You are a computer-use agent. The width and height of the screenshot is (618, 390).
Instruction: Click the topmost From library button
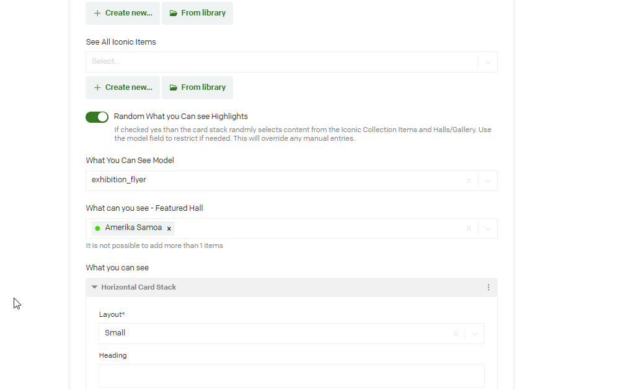pos(197,13)
